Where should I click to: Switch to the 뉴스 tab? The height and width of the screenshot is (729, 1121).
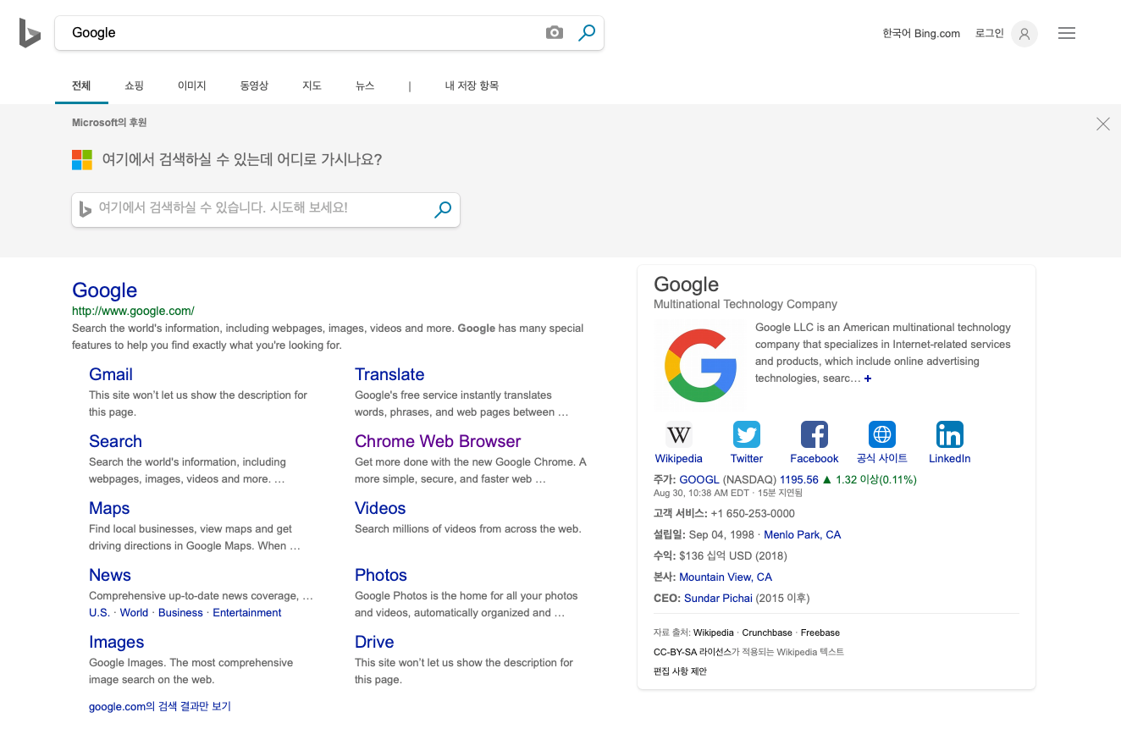[x=365, y=86]
